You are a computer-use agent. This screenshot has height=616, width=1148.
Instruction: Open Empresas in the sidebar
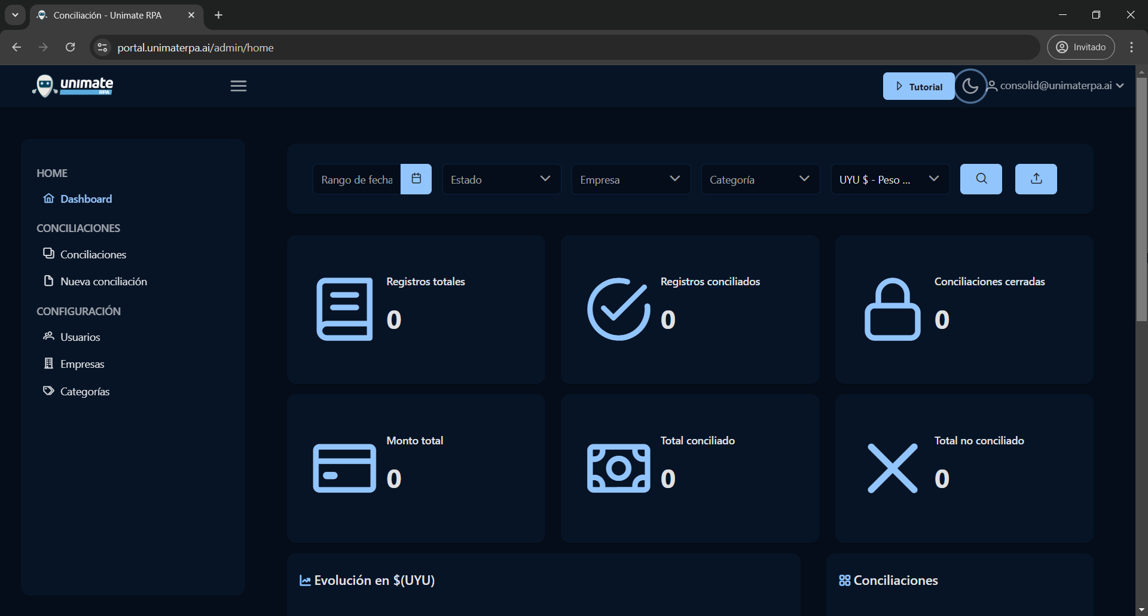point(74,364)
